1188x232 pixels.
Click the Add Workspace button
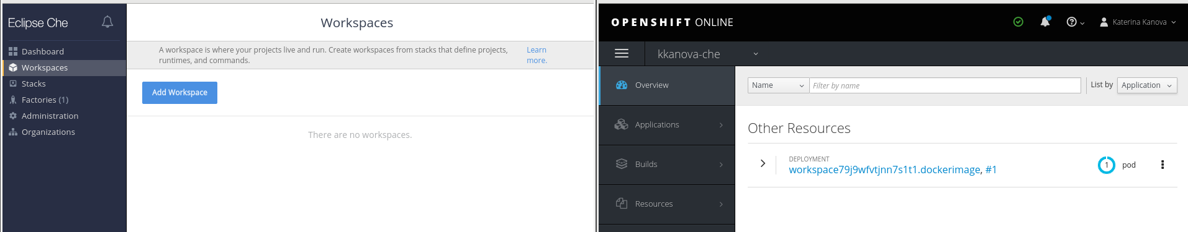tap(179, 93)
